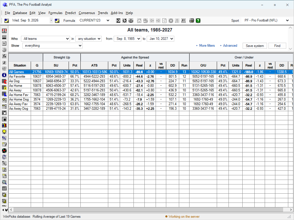Open the Add-Ins menu
The image size is (294, 220).
pos(117,13)
